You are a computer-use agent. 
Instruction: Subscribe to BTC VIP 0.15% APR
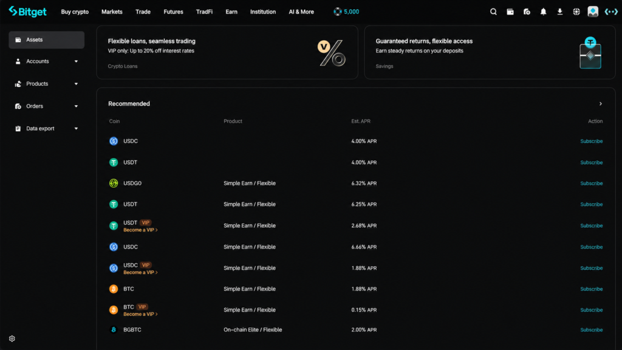(591, 310)
